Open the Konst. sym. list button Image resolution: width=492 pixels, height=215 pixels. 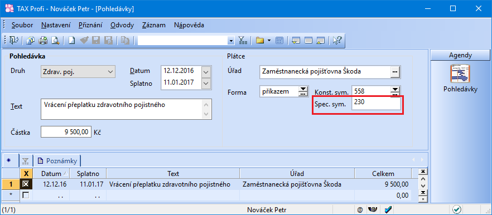click(395, 91)
